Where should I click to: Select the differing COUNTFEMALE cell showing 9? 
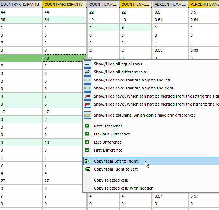pyautogui.click(x=135, y=28)
